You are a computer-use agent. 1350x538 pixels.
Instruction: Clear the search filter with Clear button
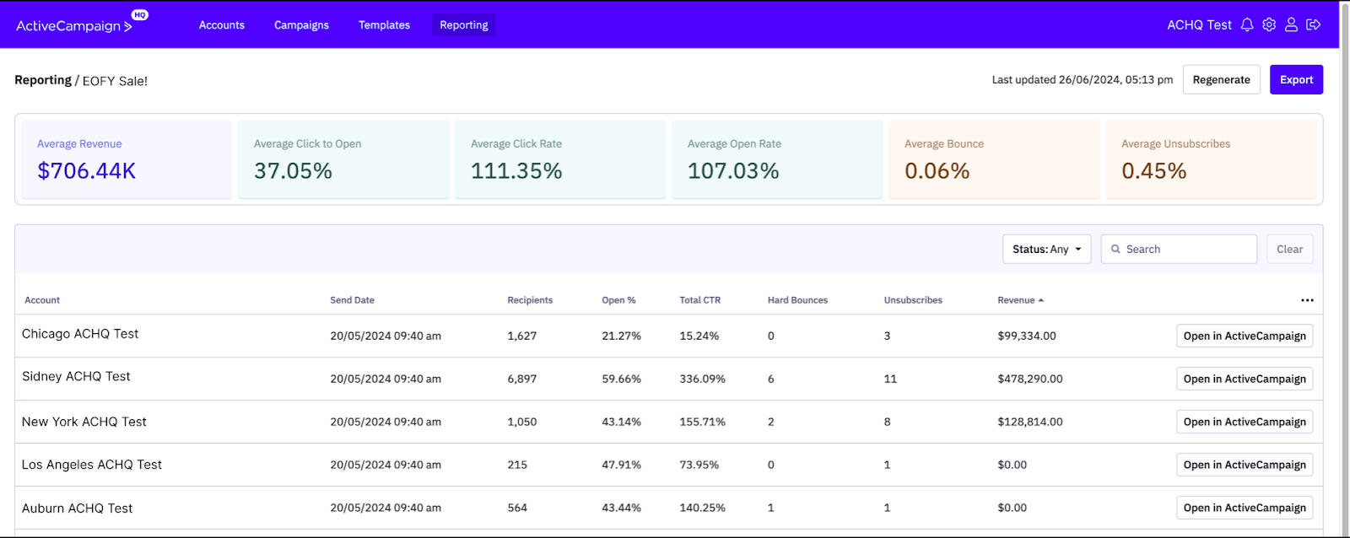1289,250
